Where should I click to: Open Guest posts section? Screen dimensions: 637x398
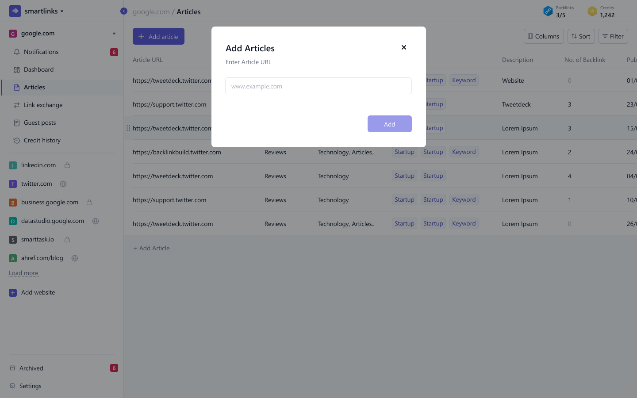pyautogui.click(x=40, y=122)
